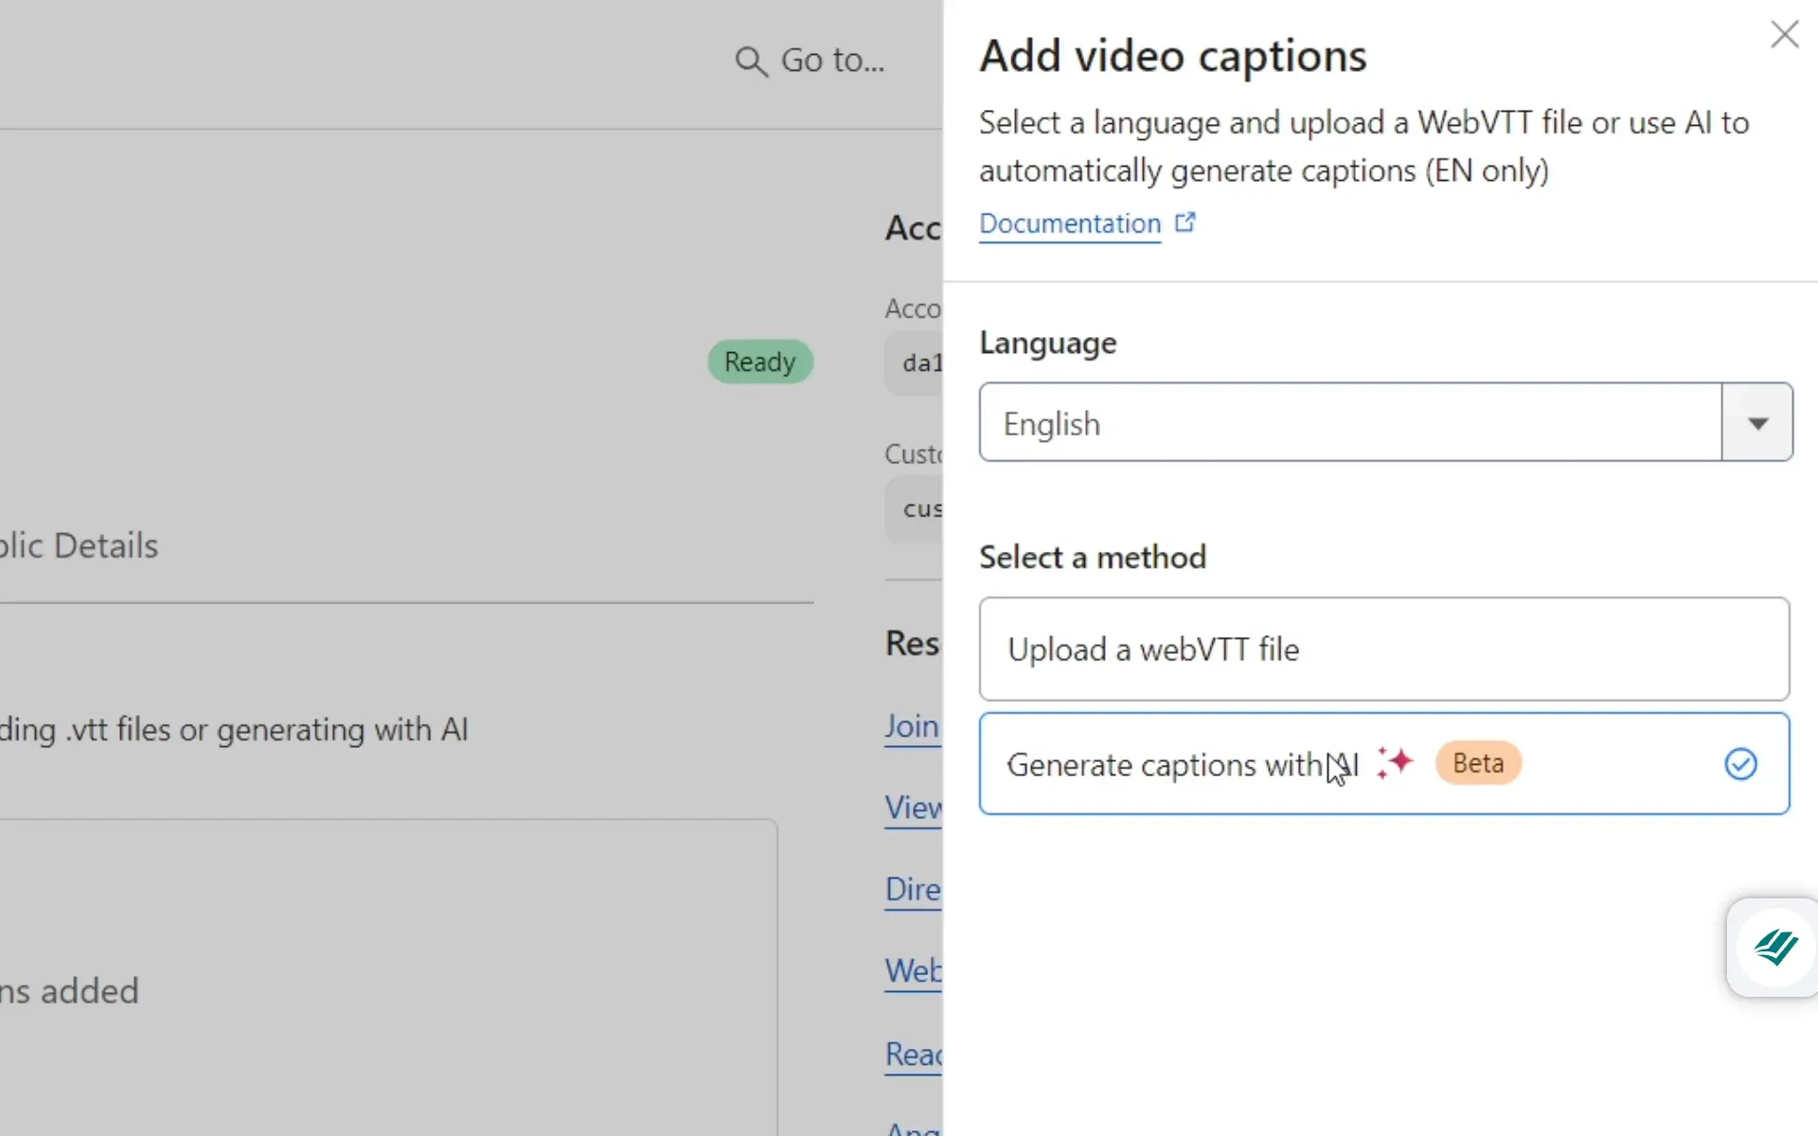The width and height of the screenshot is (1818, 1136).
Task: Click the Go to... search field
Action: pos(829,60)
